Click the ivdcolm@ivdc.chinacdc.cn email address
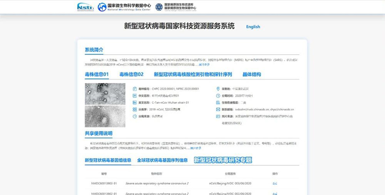Viewport: 385px width, 195px height. tap(252, 109)
